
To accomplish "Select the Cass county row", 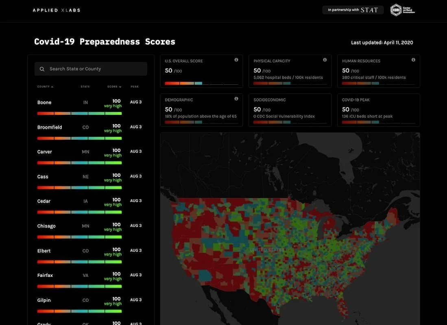I will click(91, 181).
